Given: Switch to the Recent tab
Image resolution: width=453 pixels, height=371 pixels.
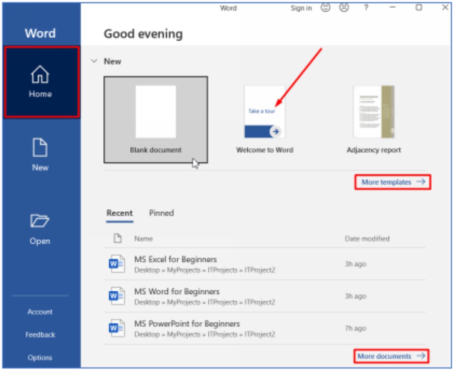Looking at the screenshot, I should click(119, 213).
